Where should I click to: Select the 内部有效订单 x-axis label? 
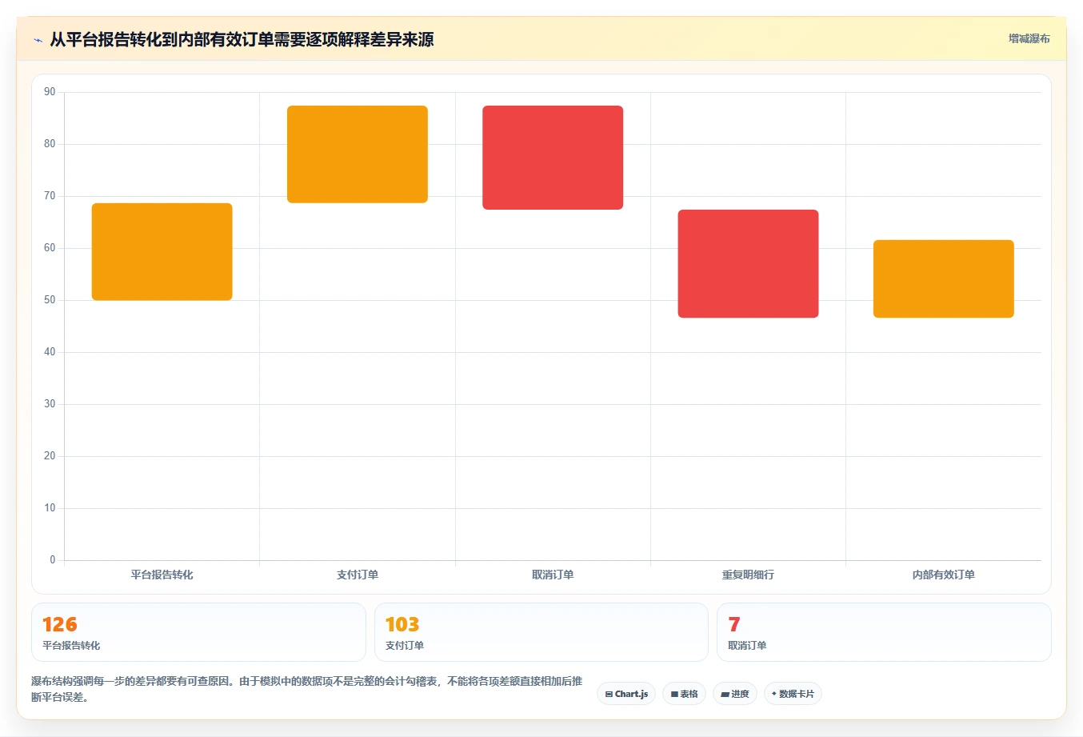[x=943, y=575]
